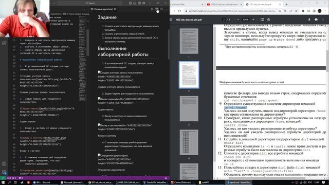The image size is (329, 185).
Task: Open the Manage gear in activity bar
Action: tap(4, 172)
